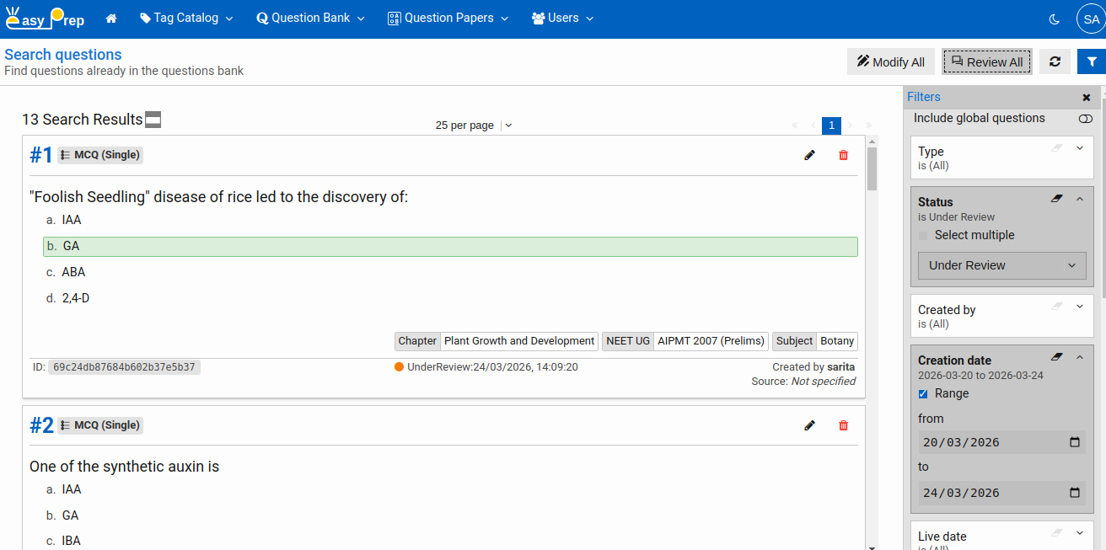Screen dimensions: 1106x550
Task: Open the Question Bank menu
Action: tap(309, 18)
